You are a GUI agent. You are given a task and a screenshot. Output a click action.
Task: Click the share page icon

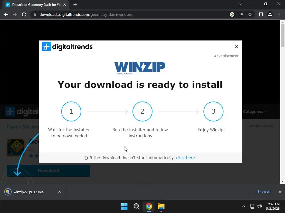[241, 14]
